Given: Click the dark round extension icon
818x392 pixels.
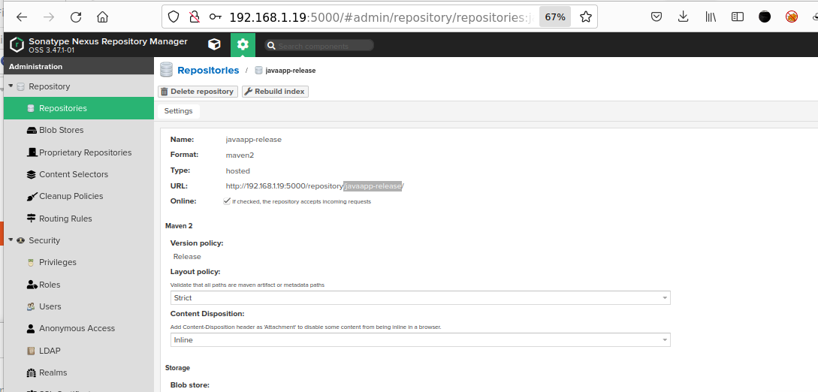Looking at the screenshot, I should [765, 17].
